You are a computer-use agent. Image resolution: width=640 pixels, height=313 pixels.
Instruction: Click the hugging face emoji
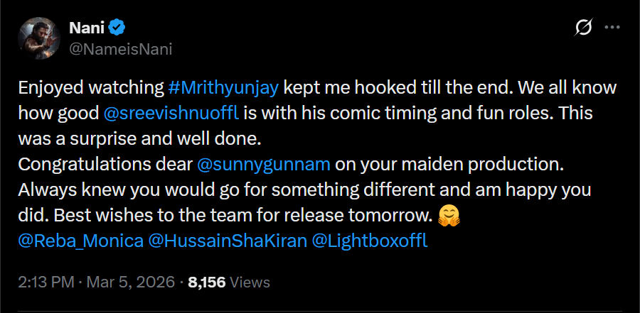(x=448, y=215)
